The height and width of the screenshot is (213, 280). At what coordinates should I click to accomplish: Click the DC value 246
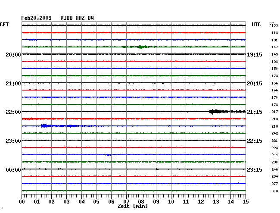275,169
